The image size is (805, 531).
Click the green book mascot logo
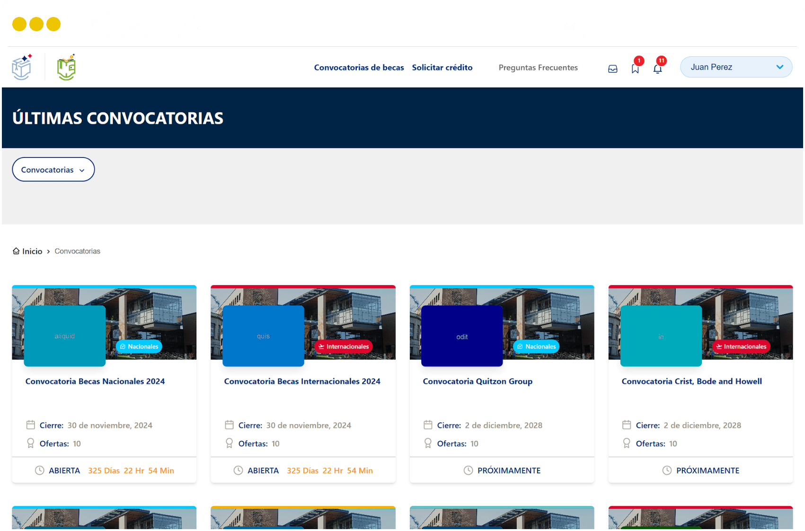point(67,67)
